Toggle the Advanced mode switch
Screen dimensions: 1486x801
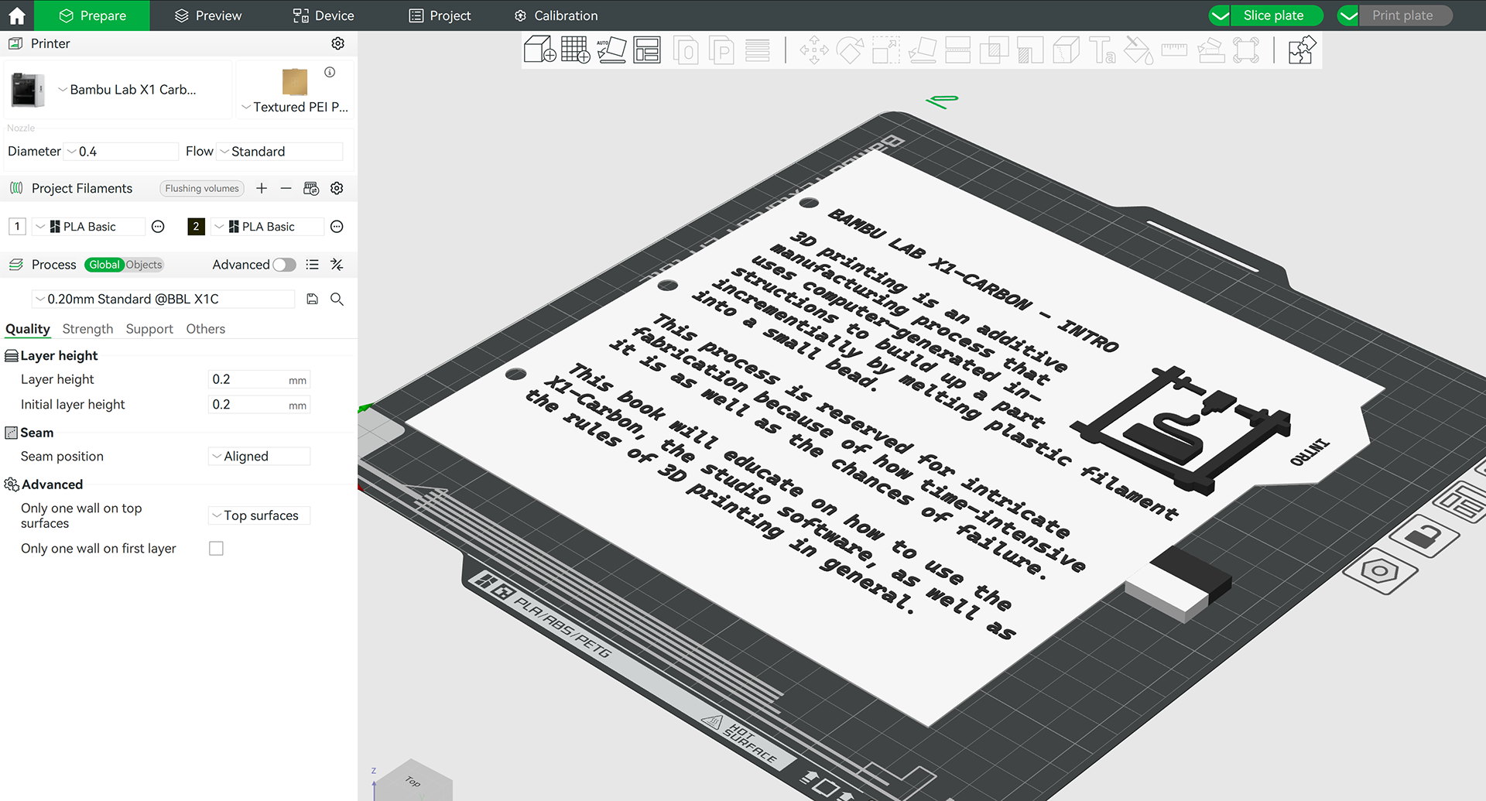(284, 265)
